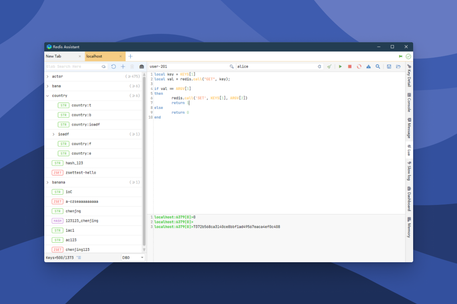
Task: Select the hash_123 key
Action: click(x=74, y=163)
